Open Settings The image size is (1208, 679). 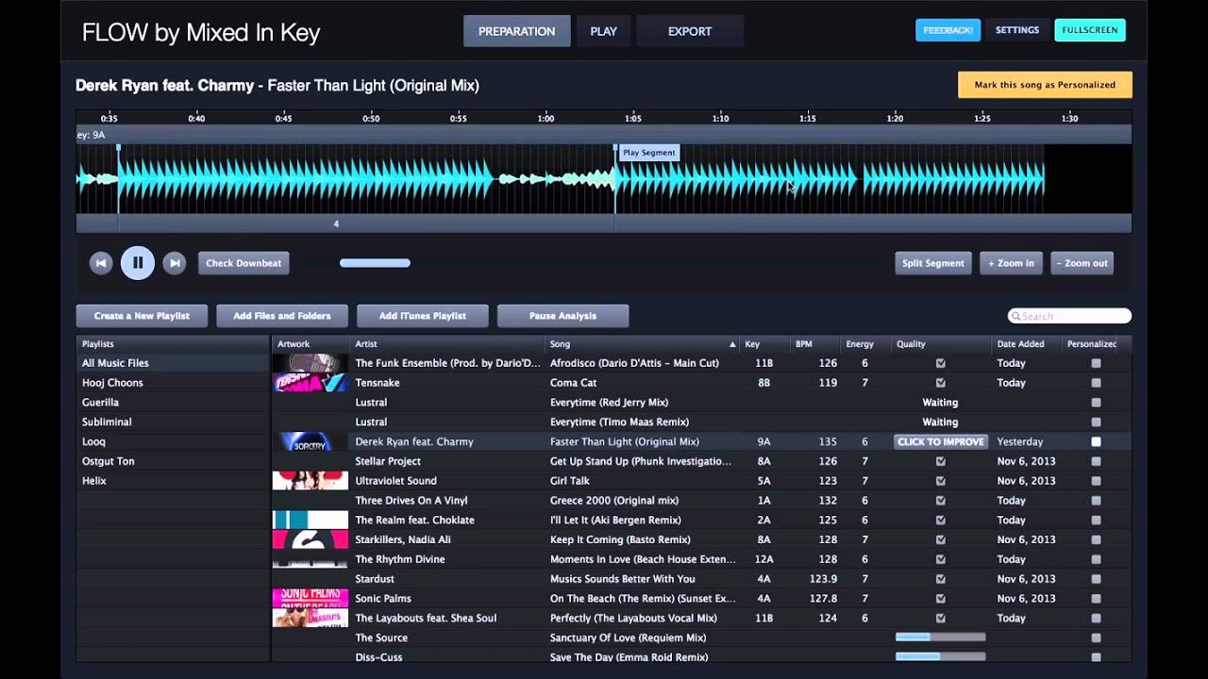coord(1017,30)
